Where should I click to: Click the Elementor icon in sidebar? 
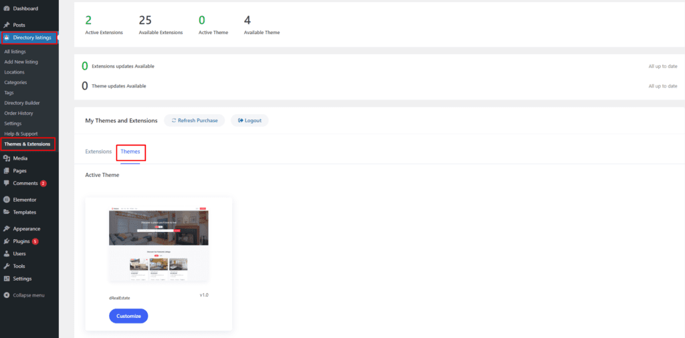(x=7, y=200)
